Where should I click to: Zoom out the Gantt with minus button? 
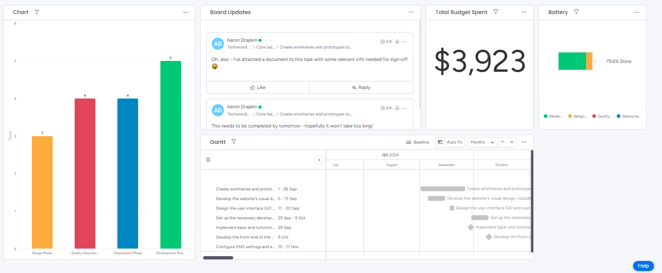pos(502,142)
